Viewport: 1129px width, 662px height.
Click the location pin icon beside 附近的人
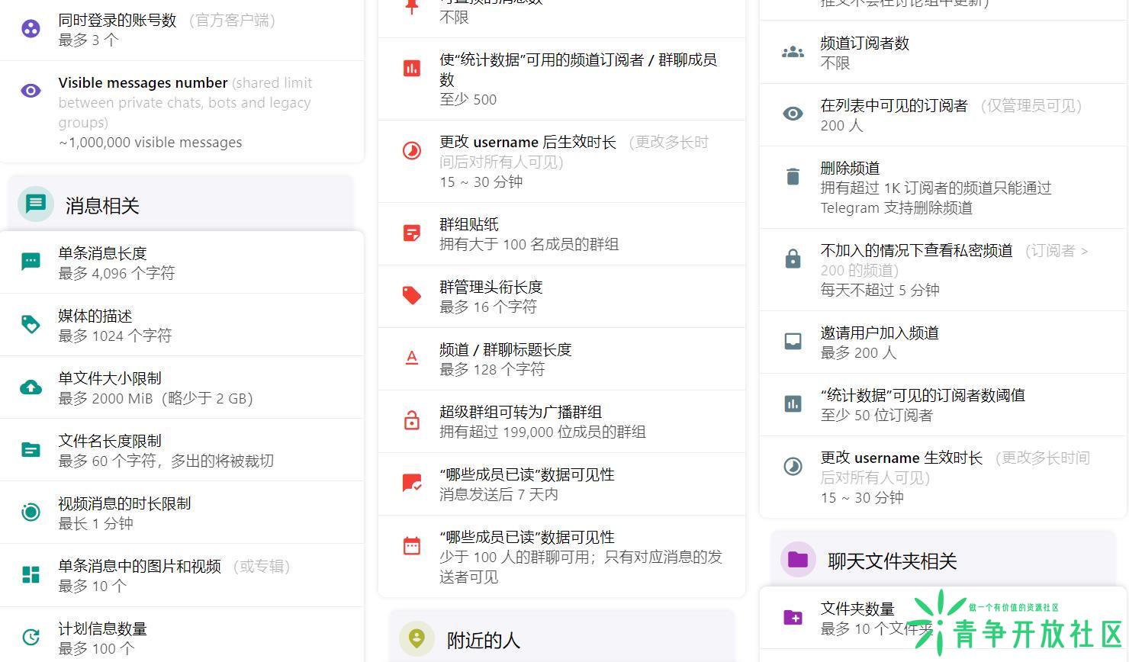pyautogui.click(x=417, y=638)
